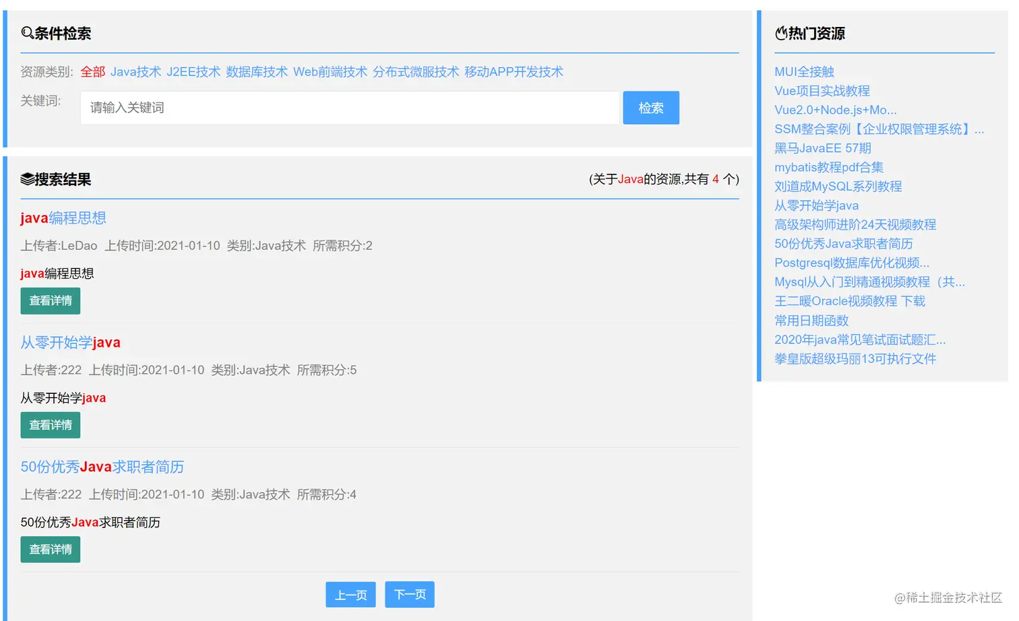Click the flame icon beside 热门资源
The width and height of the screenshot is (1019, 621).
(x=781, y=33)
